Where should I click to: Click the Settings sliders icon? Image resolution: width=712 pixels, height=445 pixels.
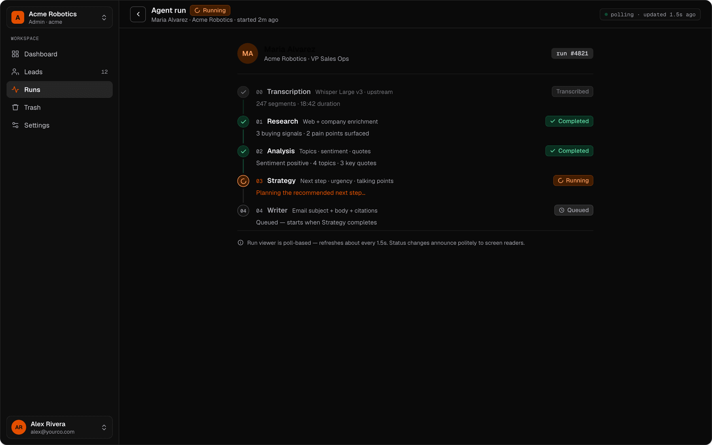(15, 125)
